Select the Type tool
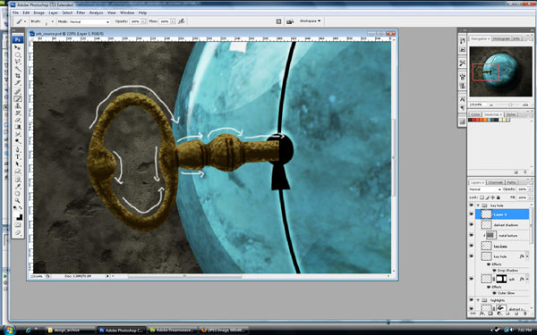This screenshot has width=537, height=335. tap(18, 157)
